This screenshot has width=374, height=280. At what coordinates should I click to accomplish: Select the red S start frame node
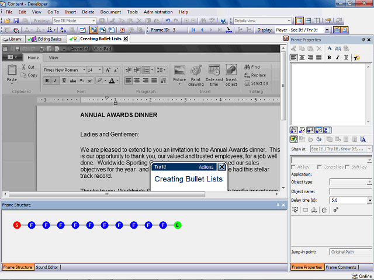[17, 225]
